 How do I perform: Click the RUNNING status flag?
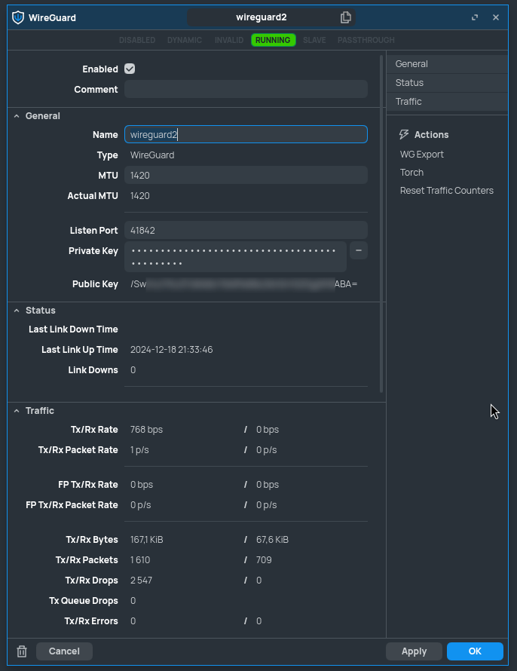274,40
